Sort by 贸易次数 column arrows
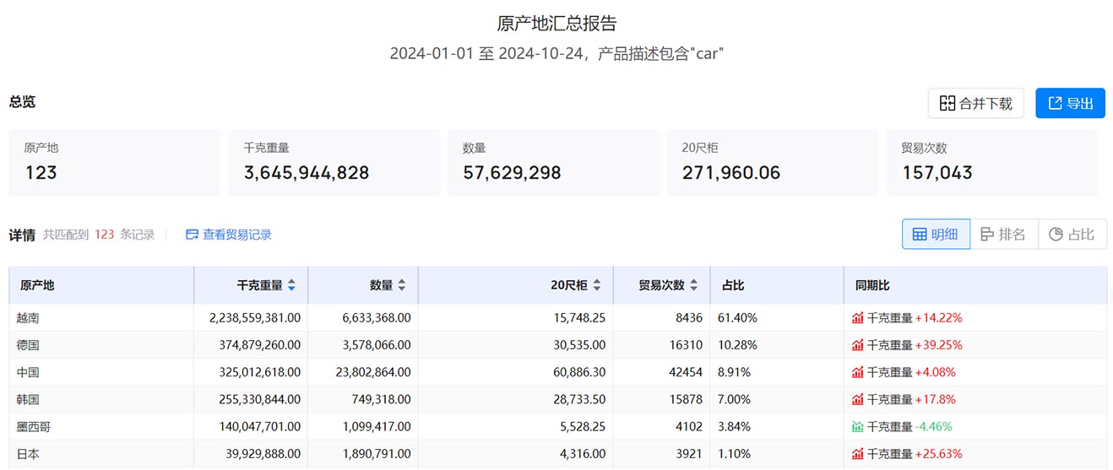 (x=695, y=286)
